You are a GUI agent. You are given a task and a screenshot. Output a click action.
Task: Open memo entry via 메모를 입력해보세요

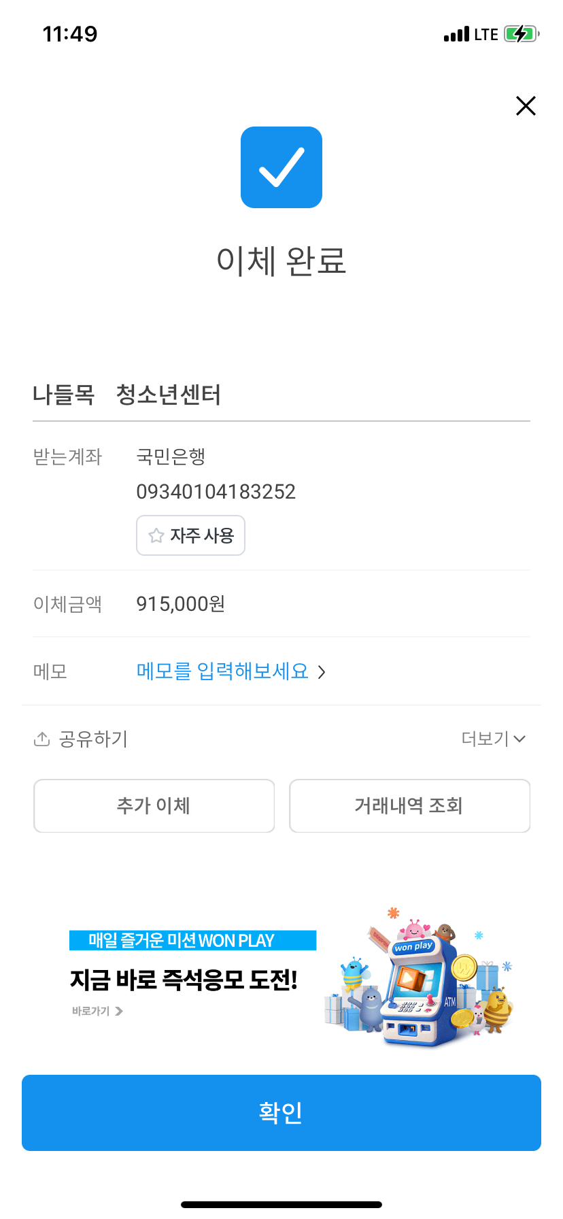click(x=222, y=672)
